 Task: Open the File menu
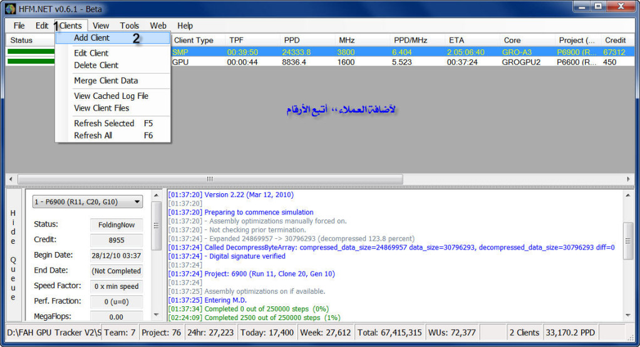19,26
